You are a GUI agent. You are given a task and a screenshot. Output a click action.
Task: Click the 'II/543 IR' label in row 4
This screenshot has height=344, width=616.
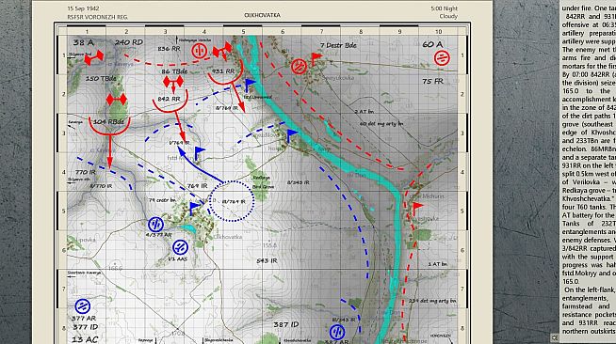pos(299,182)
